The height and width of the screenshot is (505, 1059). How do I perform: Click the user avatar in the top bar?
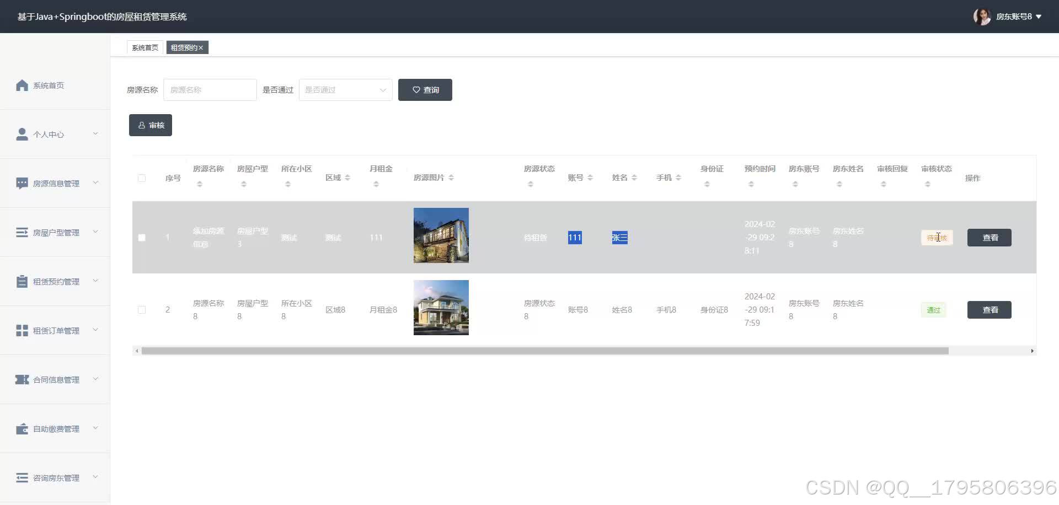coord(982,17)
